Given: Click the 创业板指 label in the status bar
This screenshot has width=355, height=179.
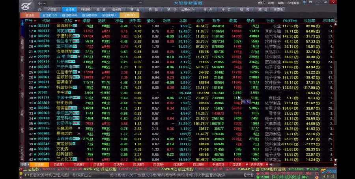Looking at the screenshot, I should (x=186, y=169).
